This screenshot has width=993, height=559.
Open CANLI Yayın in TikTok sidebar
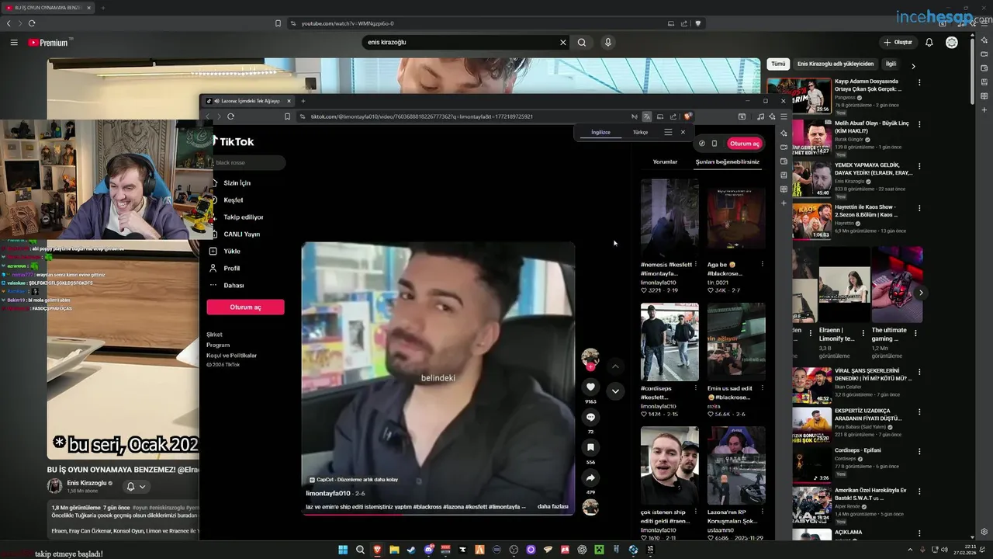pos(241,234)
